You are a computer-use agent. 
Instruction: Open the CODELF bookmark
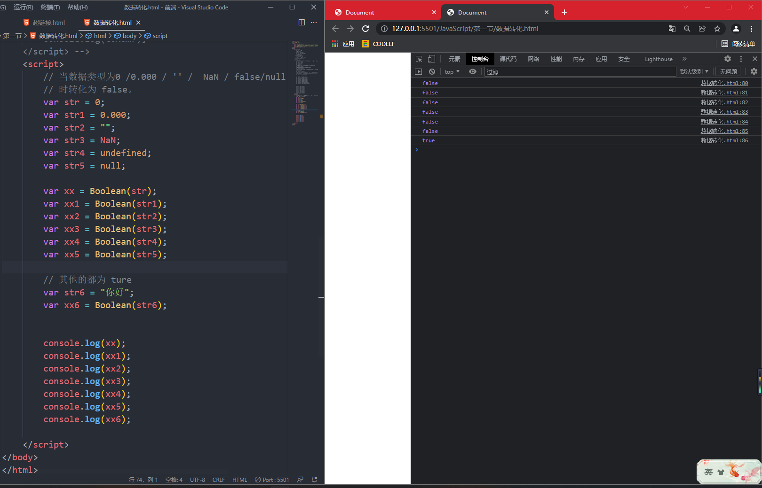[x=378, y=44]
